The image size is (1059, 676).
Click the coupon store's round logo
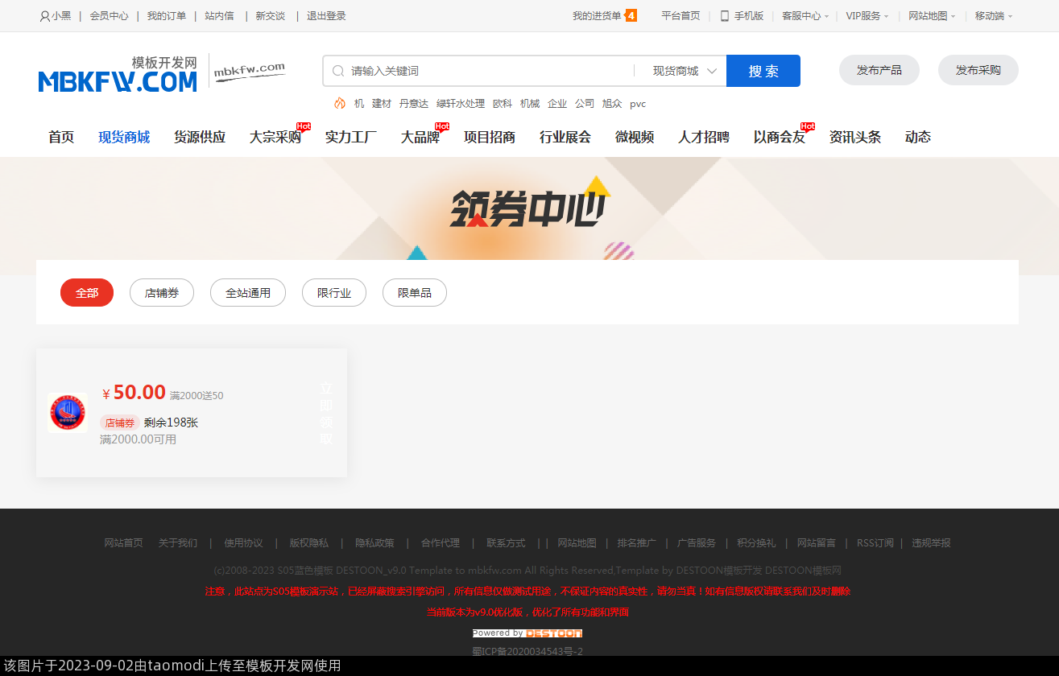click(x=68, y=413)
